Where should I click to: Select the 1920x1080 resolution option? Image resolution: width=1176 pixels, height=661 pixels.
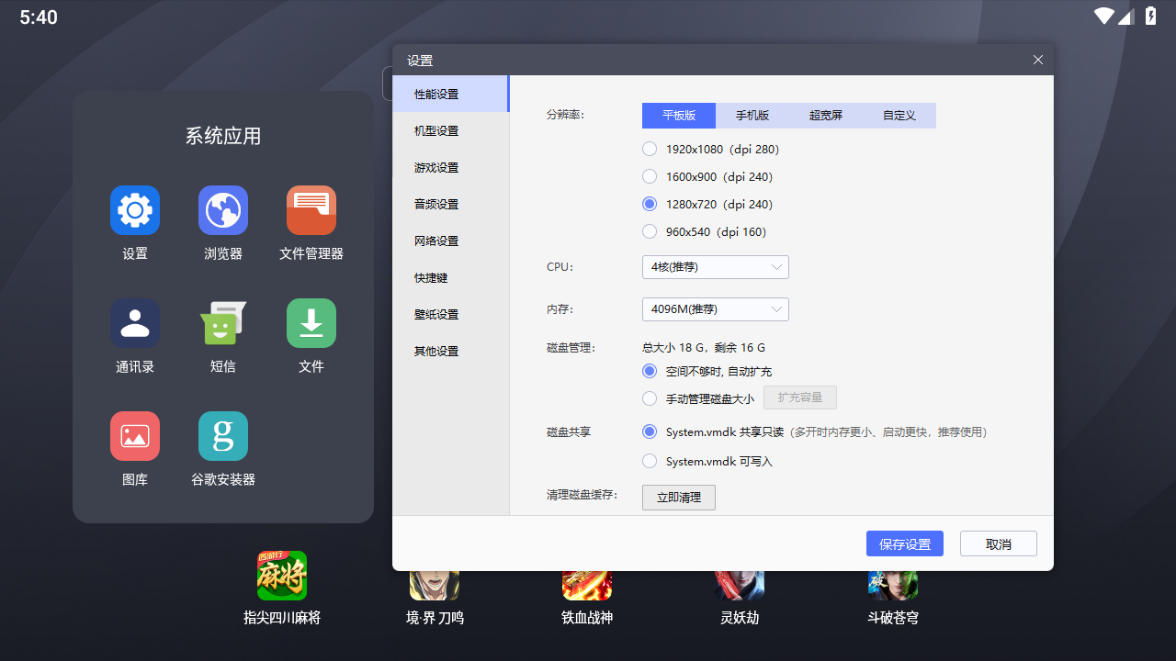click(650, 149)
